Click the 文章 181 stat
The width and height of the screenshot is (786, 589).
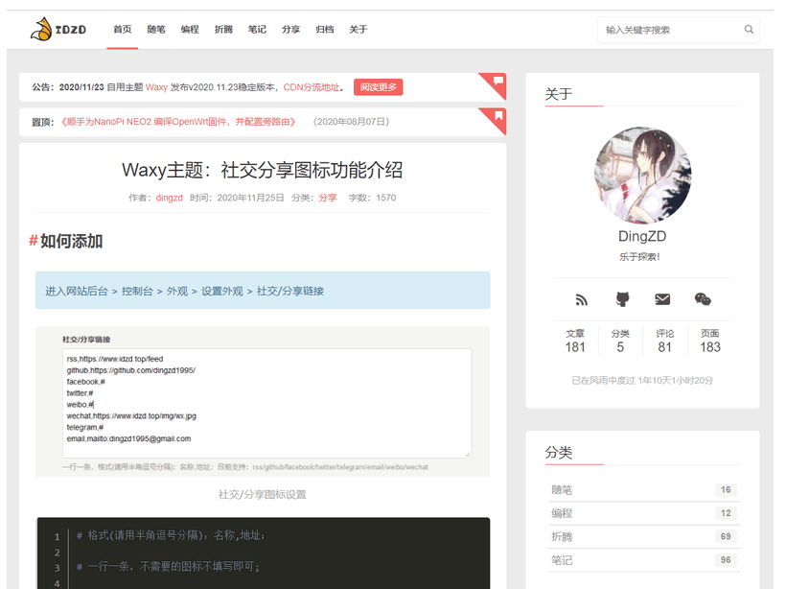575,341
